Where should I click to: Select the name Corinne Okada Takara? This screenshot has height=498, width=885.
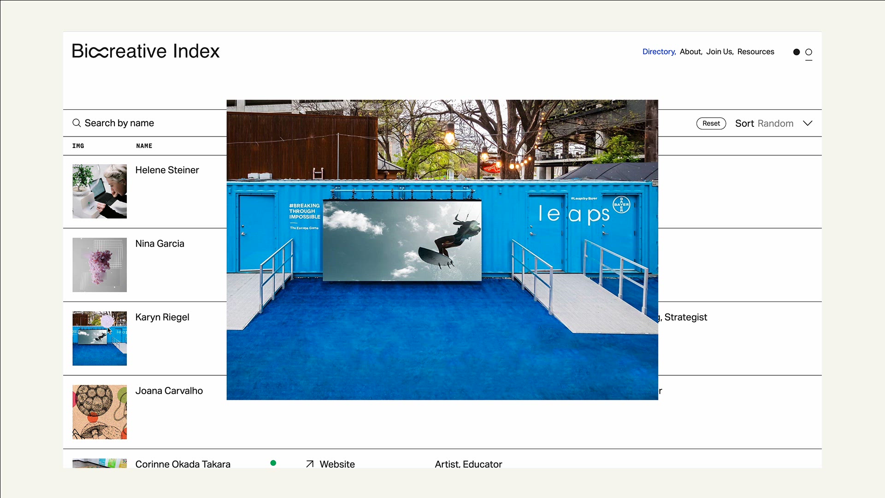183,464
